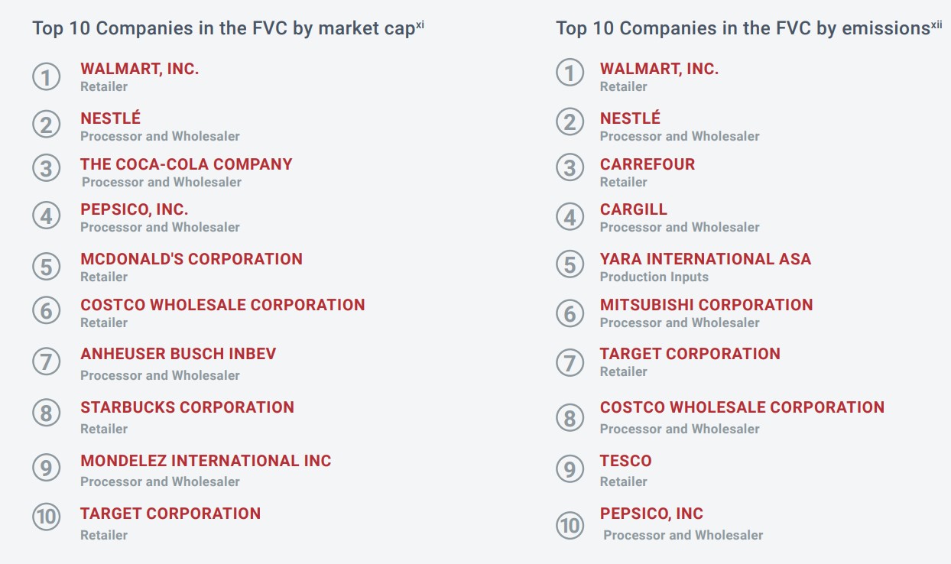Click the "Production Inputs" category label
The width and height of the screenshot is (951, 564).
click(x=654, y=277)
